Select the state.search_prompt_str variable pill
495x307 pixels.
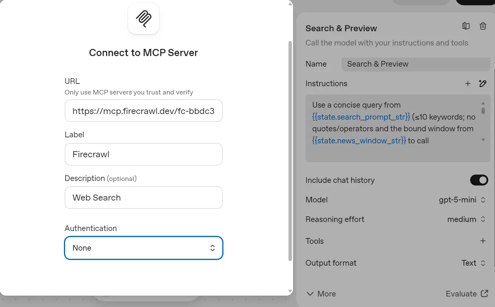coord(360,117)
